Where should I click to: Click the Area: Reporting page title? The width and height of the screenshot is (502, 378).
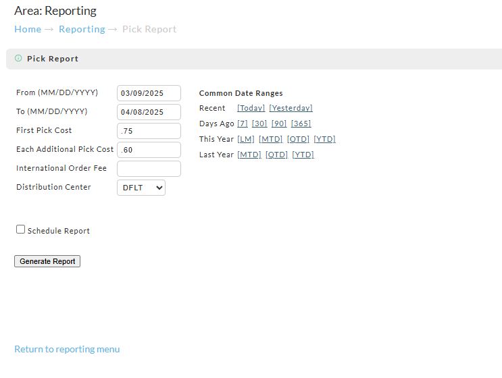click(x=55, y=11)
